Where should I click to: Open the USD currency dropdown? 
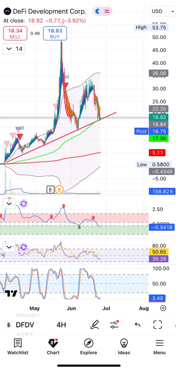click(163, 12)
